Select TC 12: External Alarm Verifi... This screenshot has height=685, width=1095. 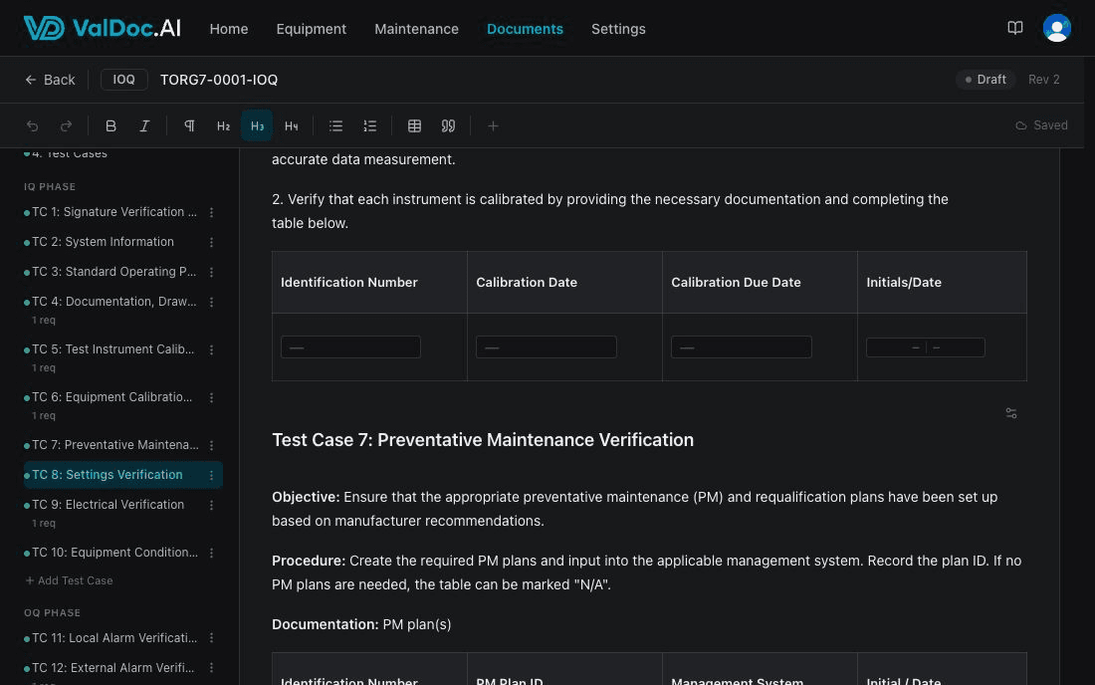point(113,667)
